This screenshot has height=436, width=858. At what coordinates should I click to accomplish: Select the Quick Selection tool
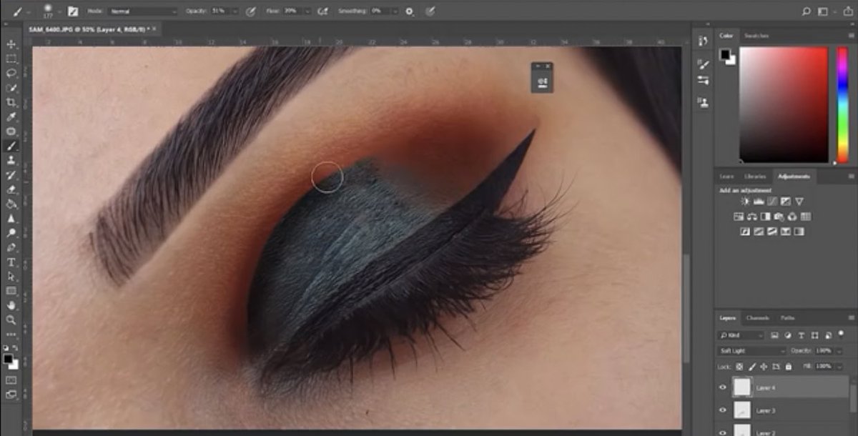(11, 88)
